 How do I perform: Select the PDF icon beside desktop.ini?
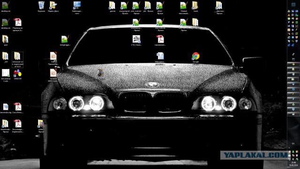(18, 23)
